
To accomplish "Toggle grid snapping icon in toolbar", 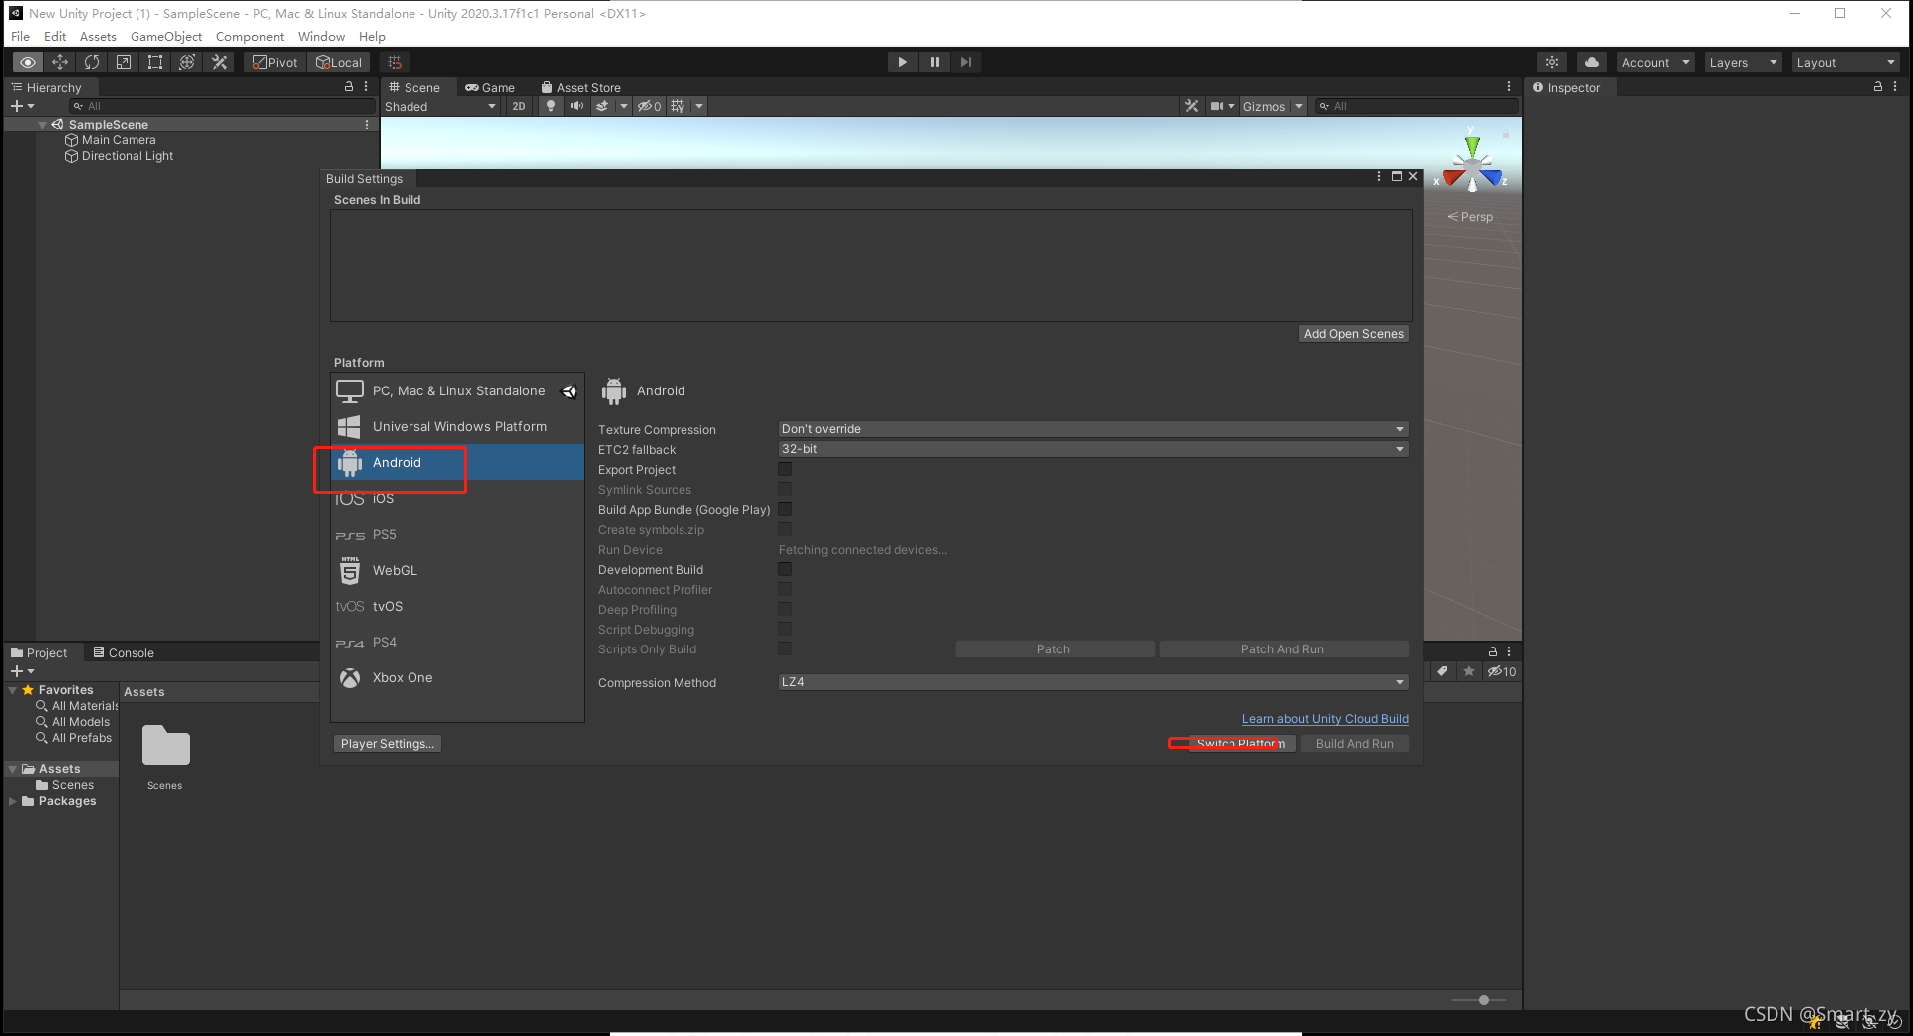I will pyautogui.click(x=395, y=62).
